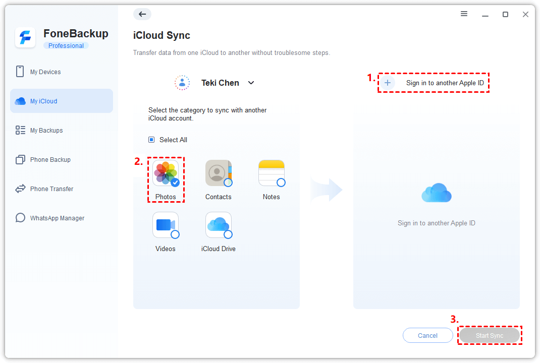Screen dimensions: 540x363
Task: Go to My Backups section
Action: tap(61, 130)
